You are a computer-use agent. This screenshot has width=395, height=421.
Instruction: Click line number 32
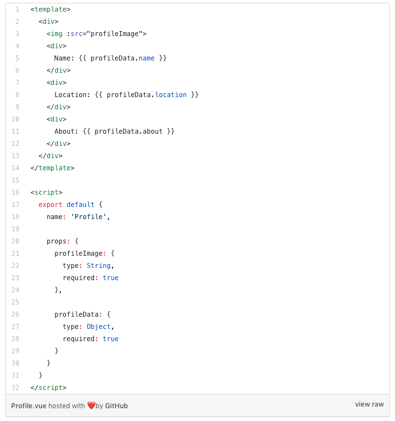[x=16, y=388]
